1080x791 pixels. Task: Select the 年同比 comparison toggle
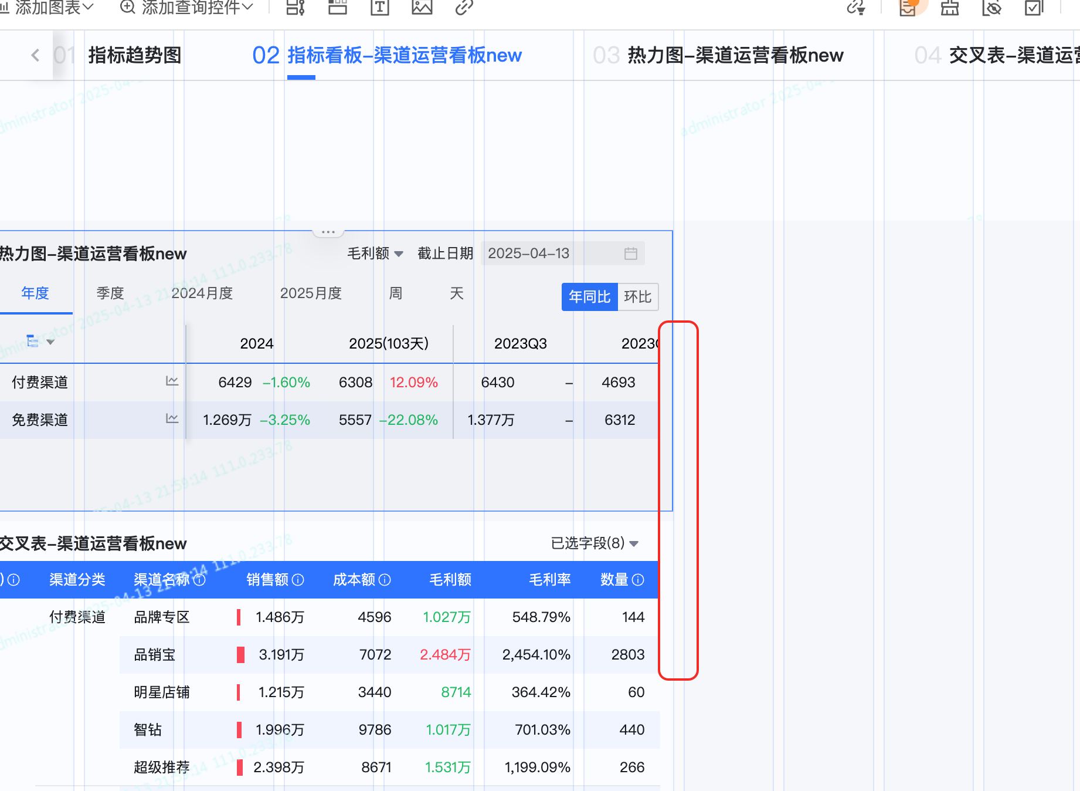pyautogui.click(x=589, y=297)
